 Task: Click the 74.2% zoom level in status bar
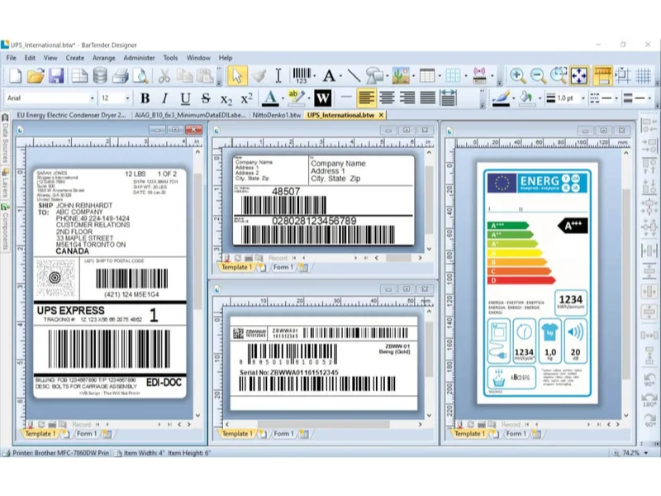pos(631,453)
